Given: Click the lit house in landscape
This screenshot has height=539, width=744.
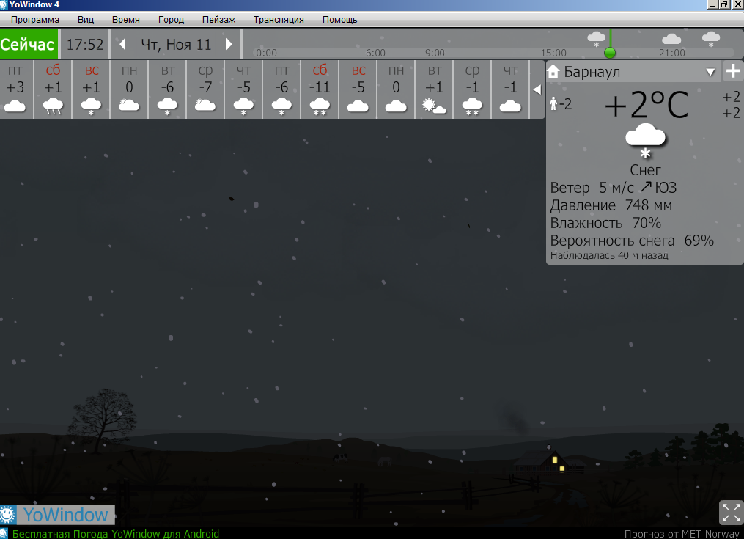Looking at the screenshot, I should click(545, 461).
